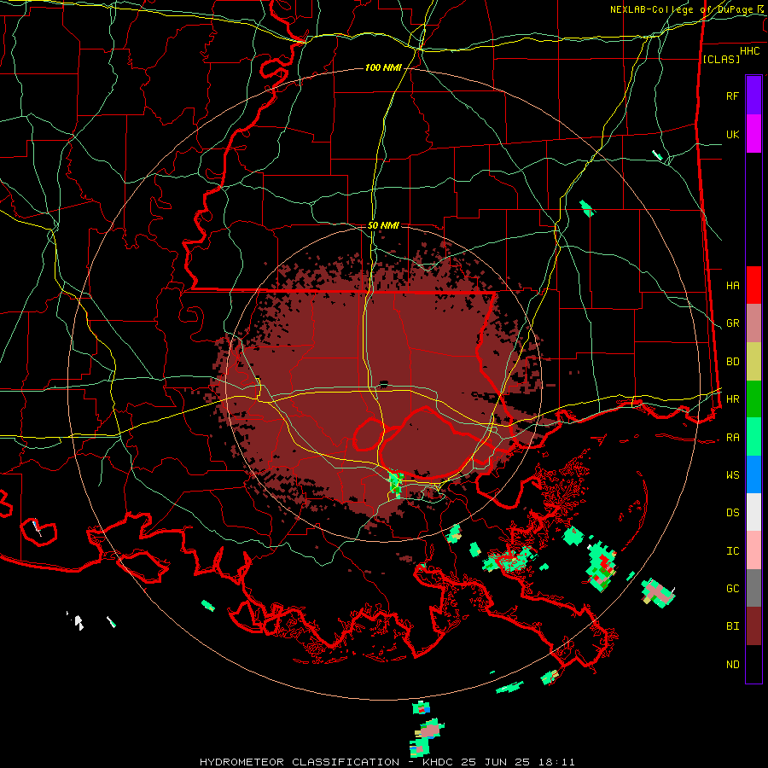
Task: Pick the blue WS legend swatch
Action: point(753,474)
